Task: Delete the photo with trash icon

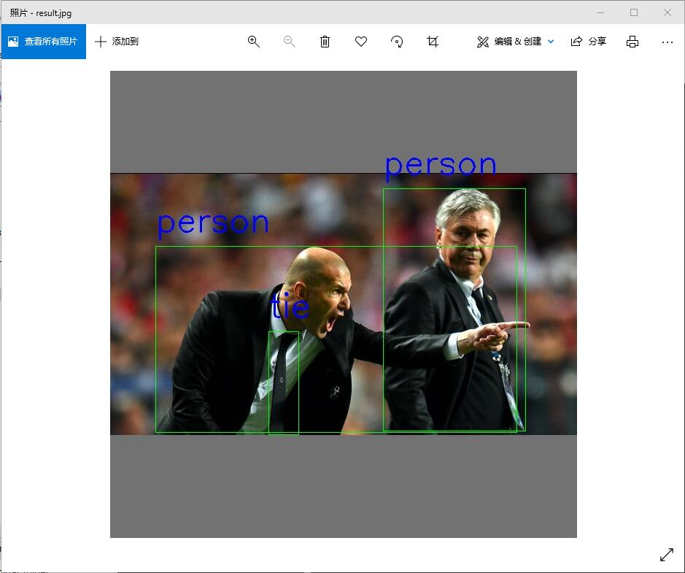Action: 325,42
